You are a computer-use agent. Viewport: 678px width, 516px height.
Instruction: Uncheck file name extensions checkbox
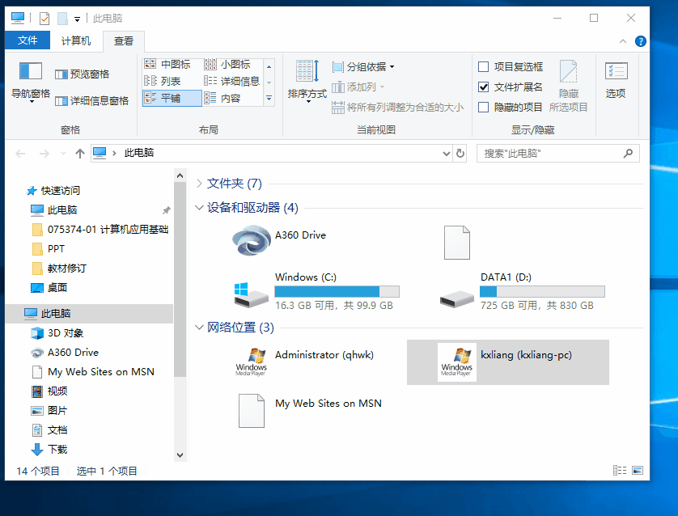click(x=484, y=87)
